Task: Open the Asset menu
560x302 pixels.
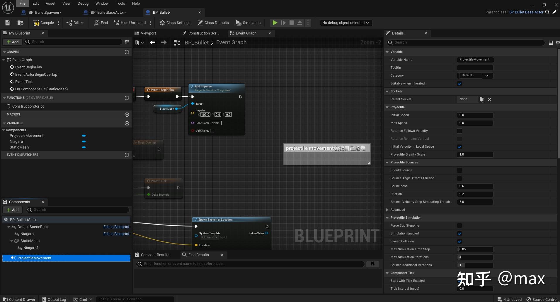Action: coord(50,4)
